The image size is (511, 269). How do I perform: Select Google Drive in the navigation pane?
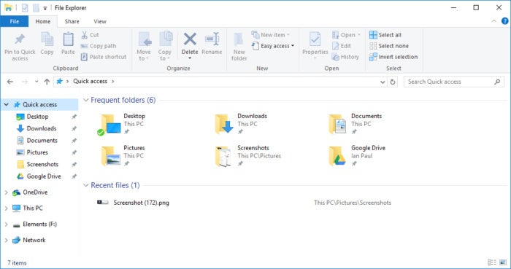click(x=44, y=176)
